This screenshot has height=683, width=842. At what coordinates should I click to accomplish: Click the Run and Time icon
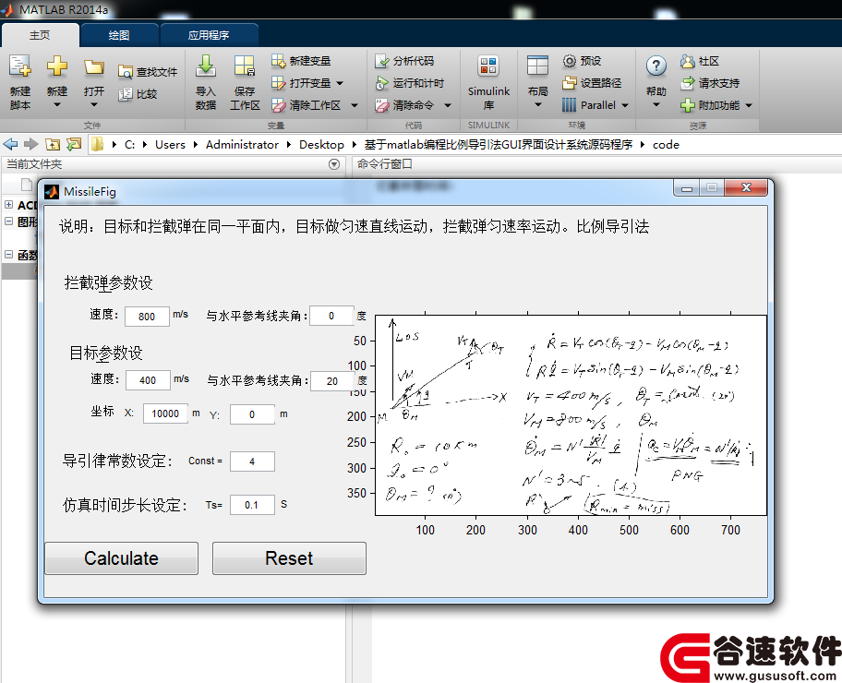point(381,83)
